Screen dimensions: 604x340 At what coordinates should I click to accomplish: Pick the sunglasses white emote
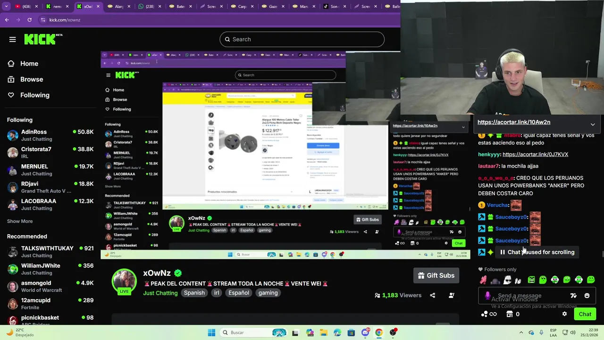[x=507, y=280]
